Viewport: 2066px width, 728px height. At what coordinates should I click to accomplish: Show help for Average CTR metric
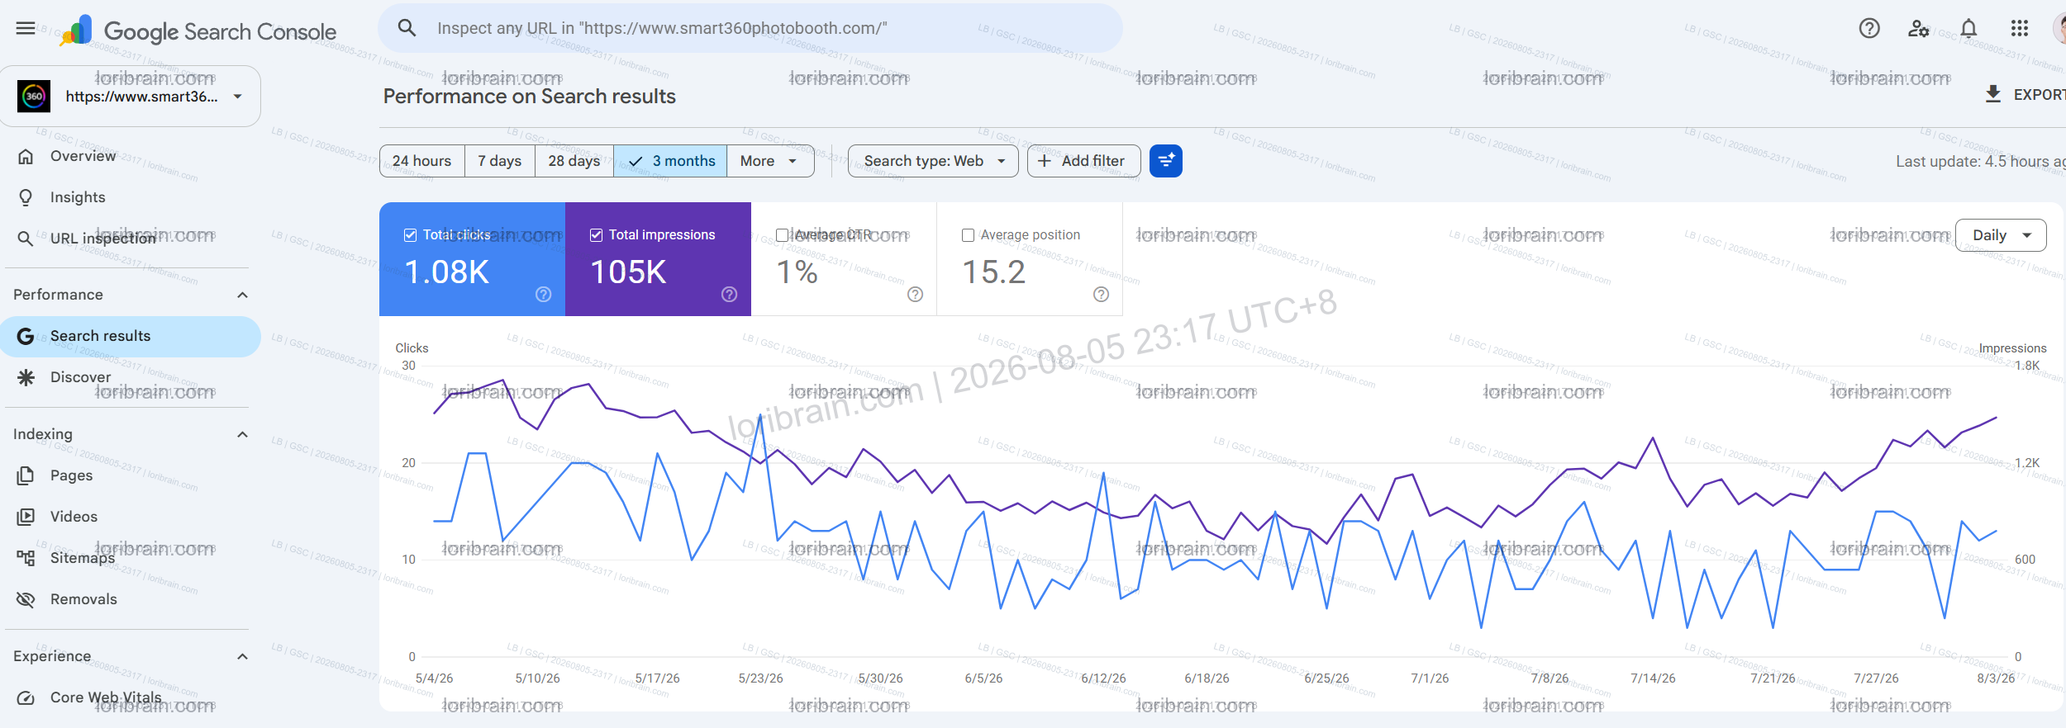915,295
